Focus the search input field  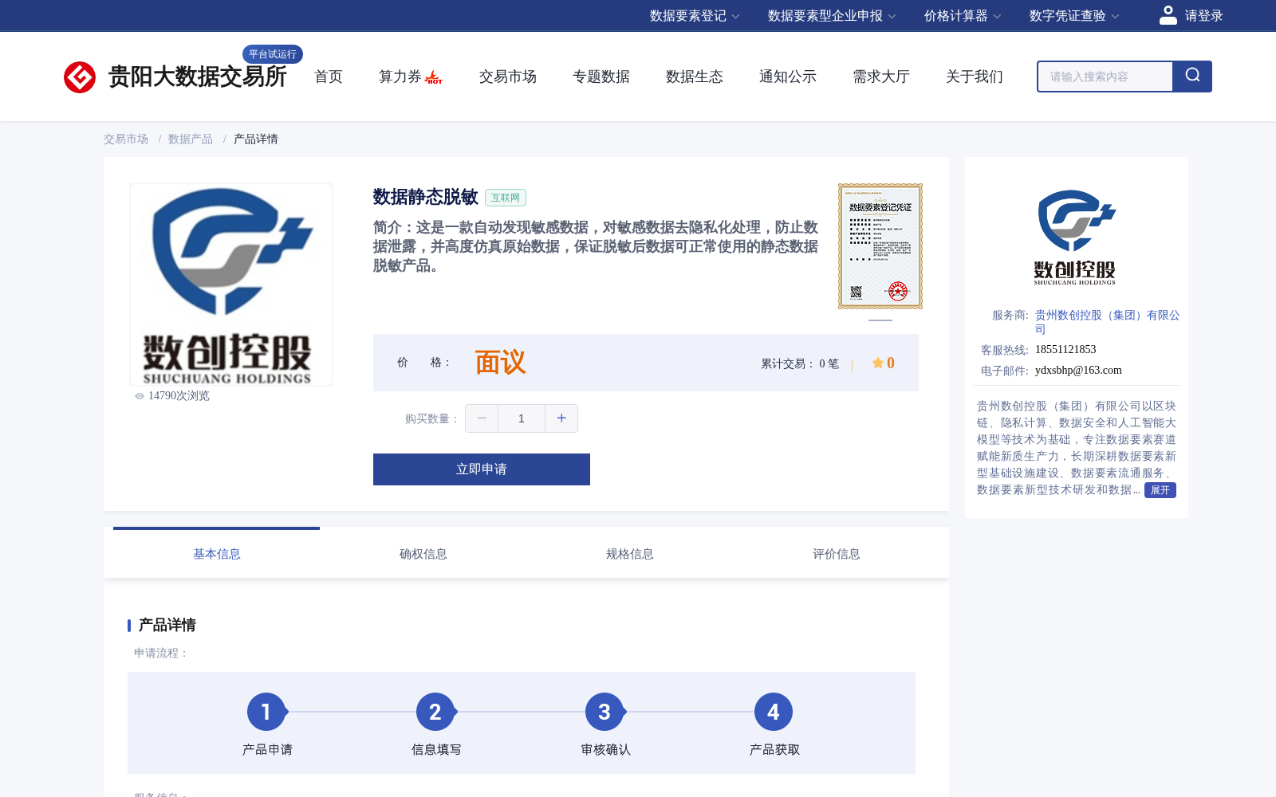pos(1105,77)
